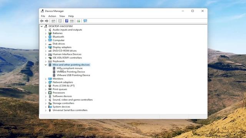
Task: Open the View menu
Action: tap(62, 16)
